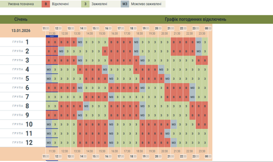Select the Група 12 row label
The image size is (273, 162).
click(21, 142)
